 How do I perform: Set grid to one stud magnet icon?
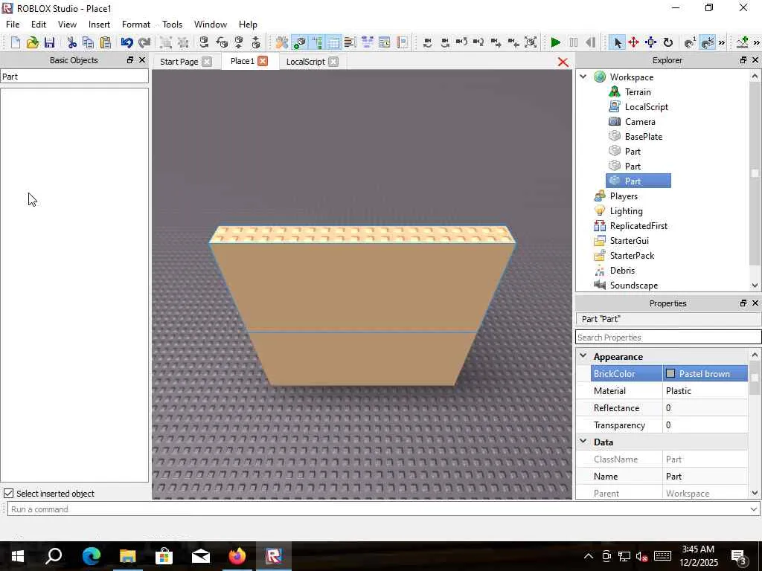click(x=690, y=42)
